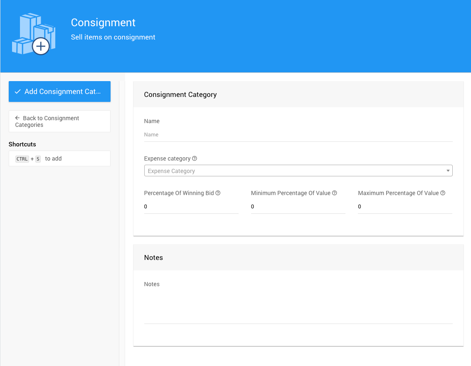Click the Consignment page title
The height and width of the screenshot is (366, 471).
(103, 22)
